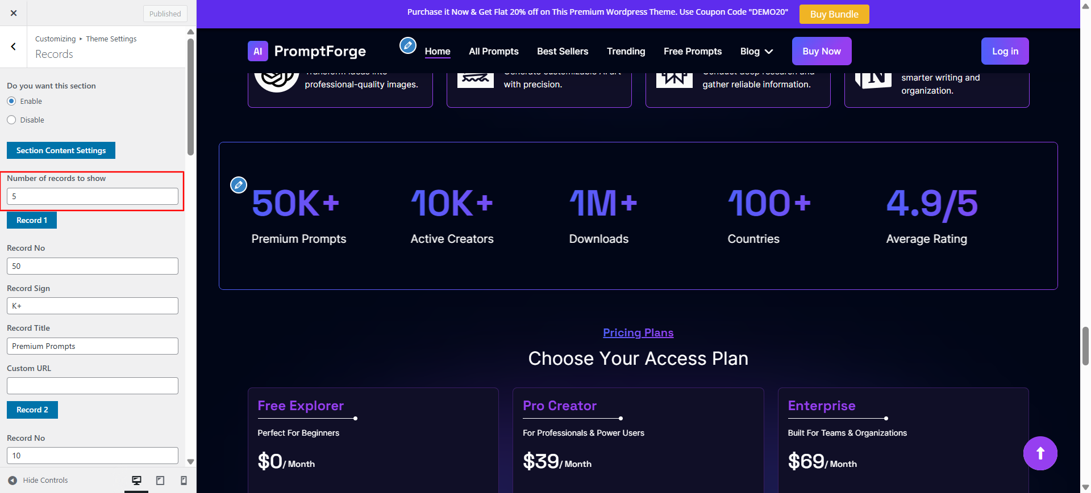Switch to desktop preview device icon

click(x=136, y=481)
